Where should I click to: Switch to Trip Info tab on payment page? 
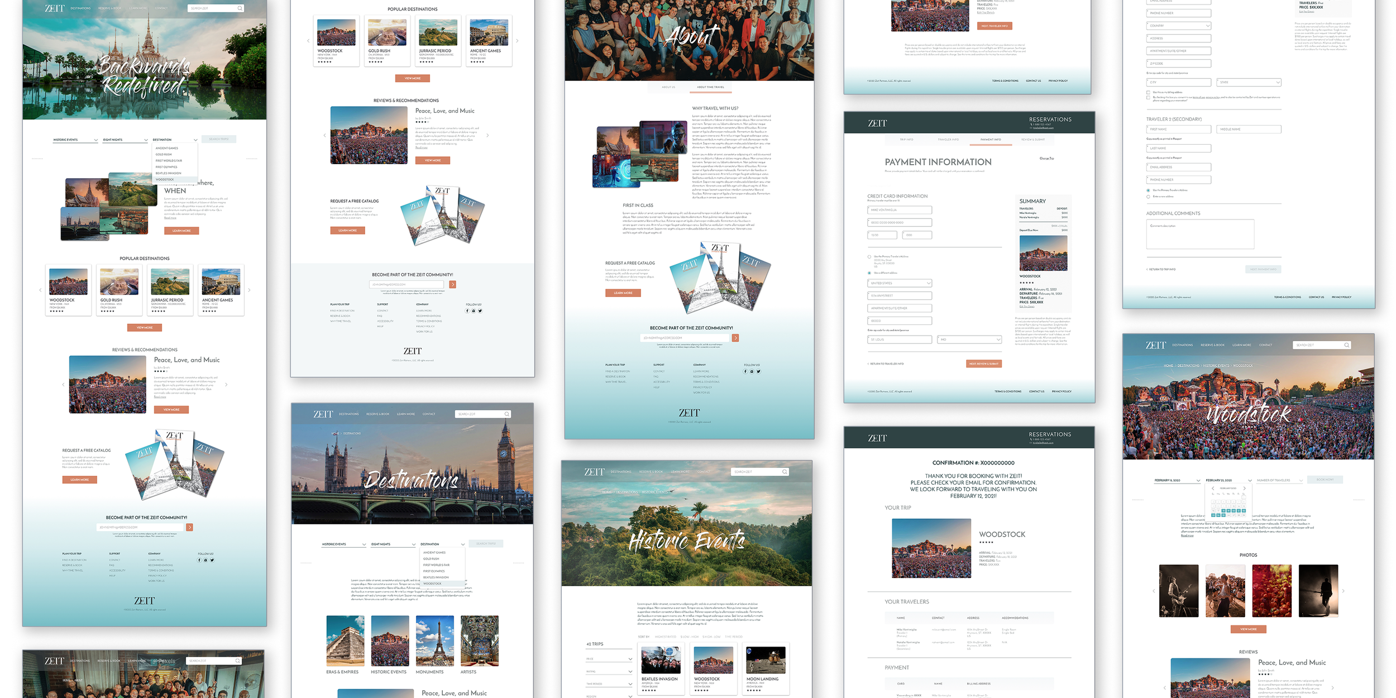tap(906, 140)
